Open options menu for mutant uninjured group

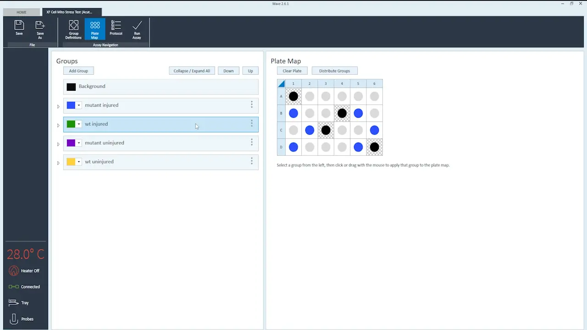pyautogui.click(x=251, y=143)
